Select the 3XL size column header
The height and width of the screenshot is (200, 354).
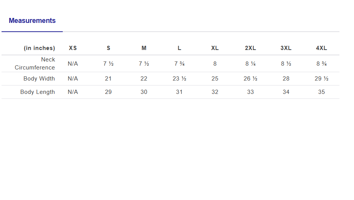click(x=286, y=48)
